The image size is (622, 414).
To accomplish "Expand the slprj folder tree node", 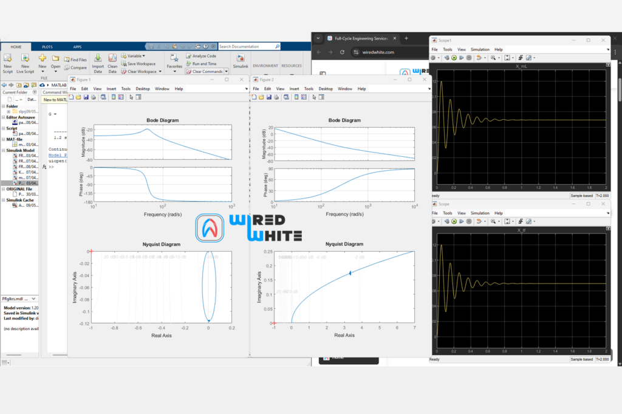I will coord(9,111).
